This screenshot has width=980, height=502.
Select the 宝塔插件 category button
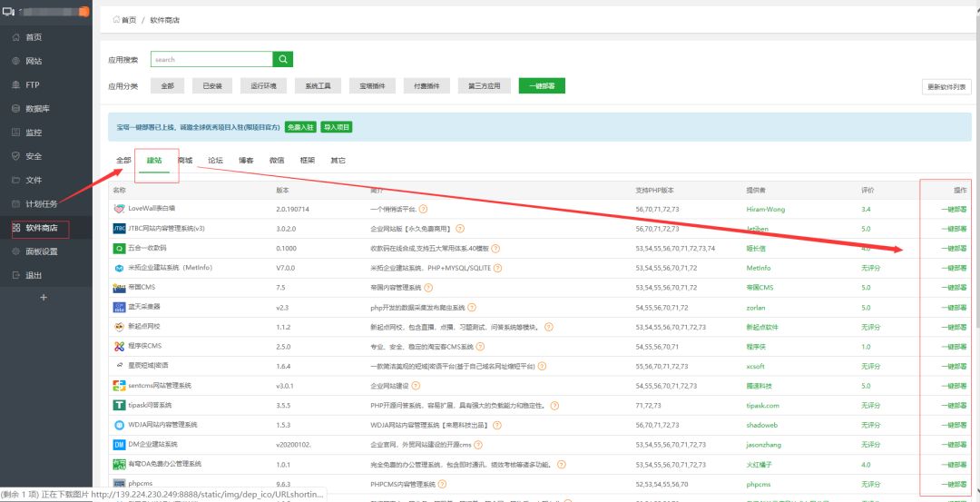point(373,86)
